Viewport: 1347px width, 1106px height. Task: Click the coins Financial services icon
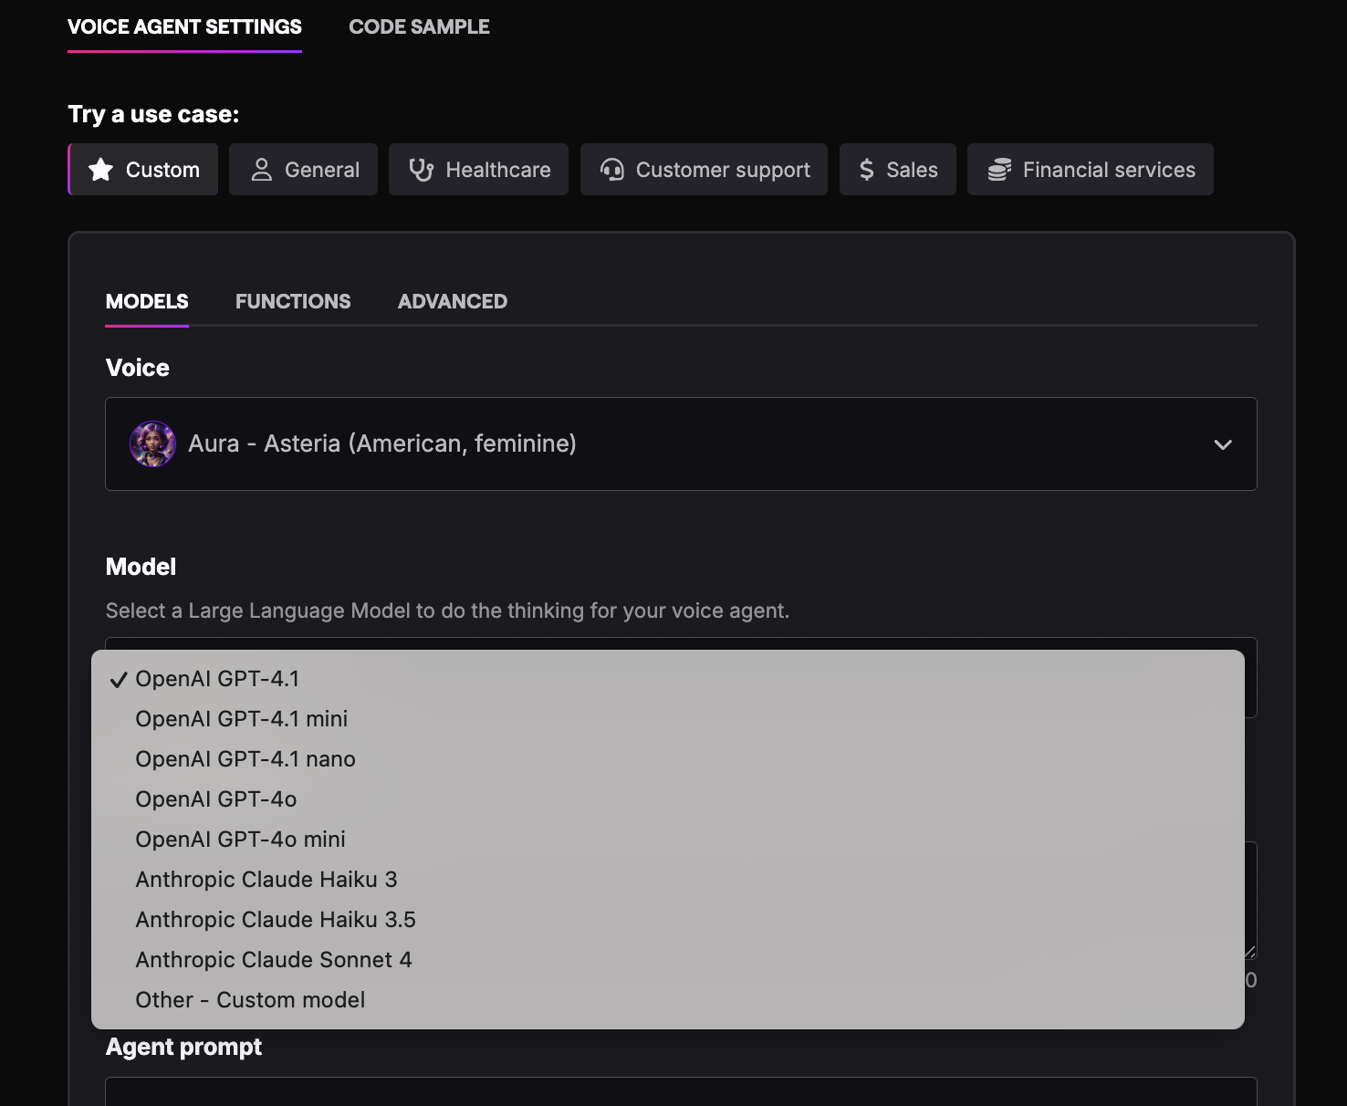[x=999, y=170]
